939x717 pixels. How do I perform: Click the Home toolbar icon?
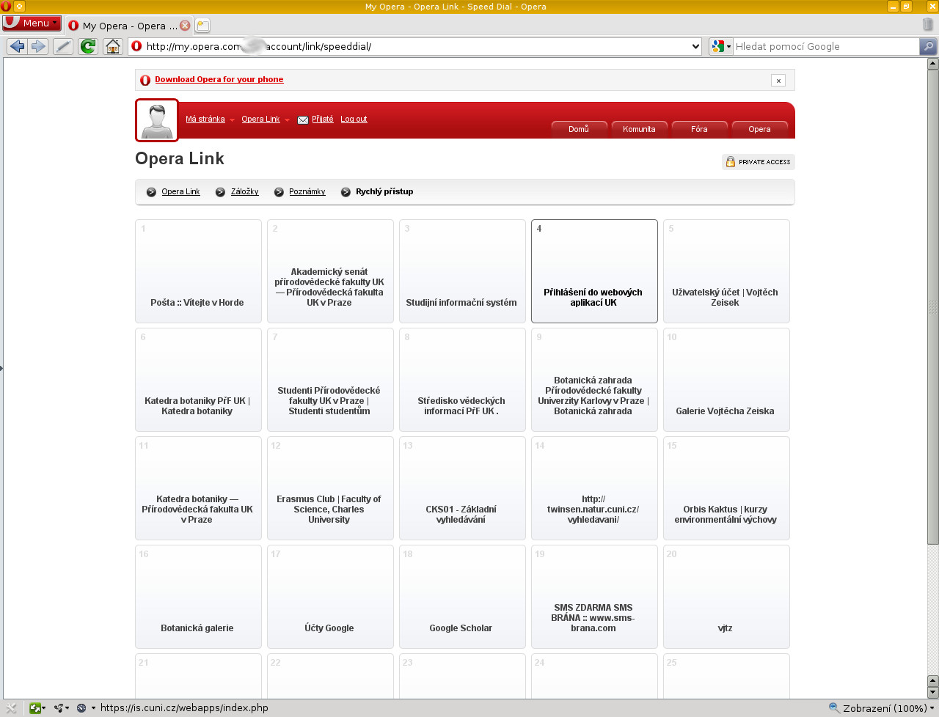(x=113, y=46)
